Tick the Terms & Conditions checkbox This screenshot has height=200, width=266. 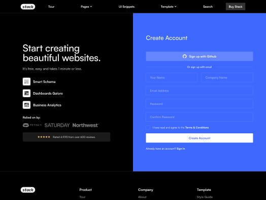tap(148, 127)
